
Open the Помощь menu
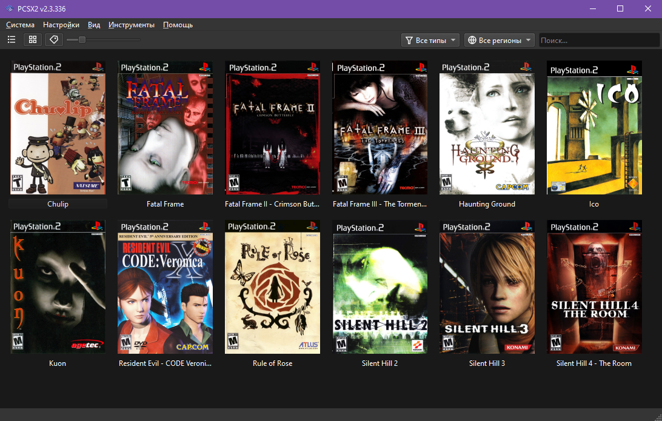(178, 25)
